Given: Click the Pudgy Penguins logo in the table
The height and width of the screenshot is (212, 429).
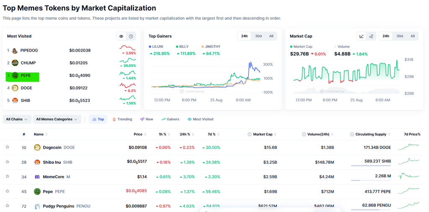Looking at the screenshot, I should (37, 206).
